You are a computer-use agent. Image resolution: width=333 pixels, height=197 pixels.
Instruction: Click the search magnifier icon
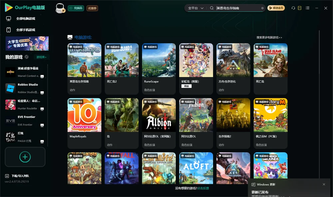(x=211, y=8)
